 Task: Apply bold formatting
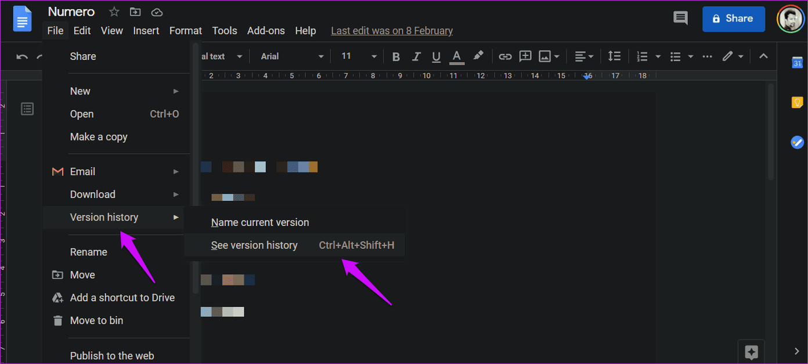pos(396,56)
